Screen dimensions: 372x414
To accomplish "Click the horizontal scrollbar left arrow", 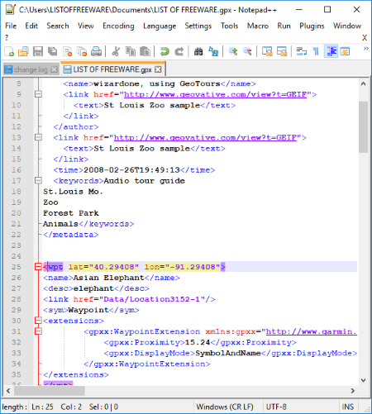I will 8,391.
